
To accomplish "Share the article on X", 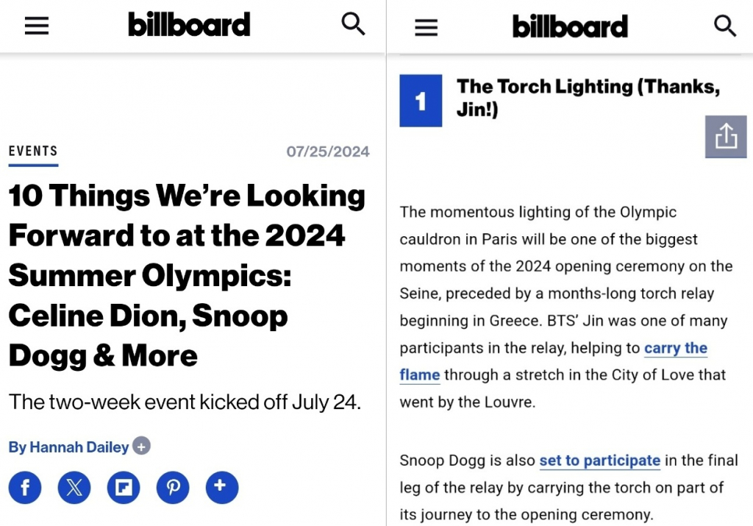I will click(x=74, y=488).
